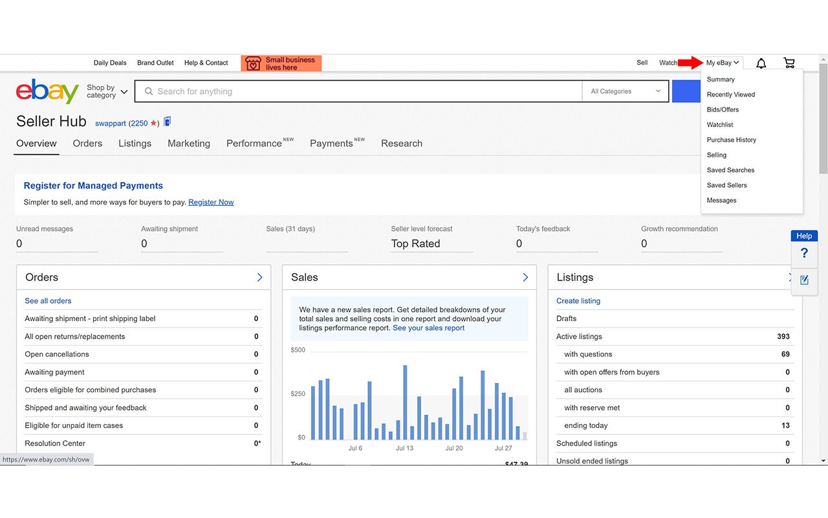Open Saved Searches from the menu
Viewport: 828px width, 518px height.
[731, 170]
